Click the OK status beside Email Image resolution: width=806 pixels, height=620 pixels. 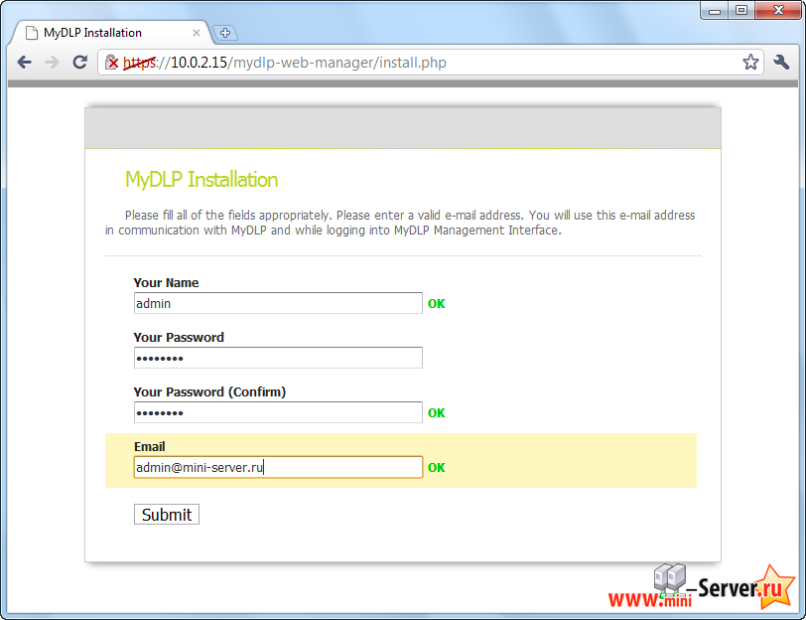[x=437, y=467]
